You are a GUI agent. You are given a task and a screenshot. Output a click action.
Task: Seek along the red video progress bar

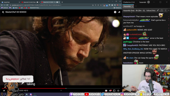coord(61,88)
